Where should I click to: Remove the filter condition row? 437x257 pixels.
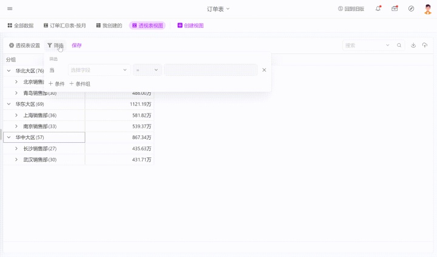pyautogui.click(x=264, y=70)
